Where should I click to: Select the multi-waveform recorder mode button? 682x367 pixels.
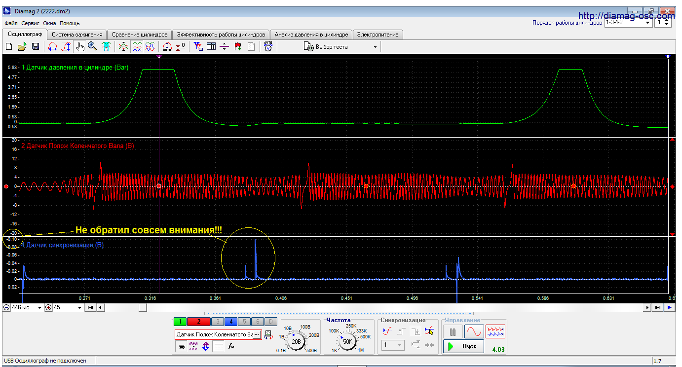coord(495,331)
